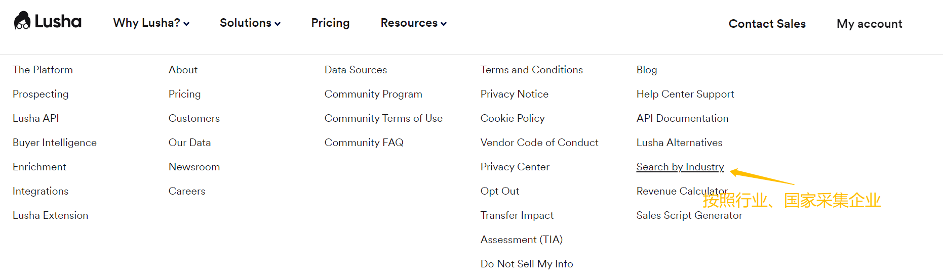This screenshot has height=280, width=943.
Task: Open Vendor Code of Conduct
Action: (x=539, y=143)
